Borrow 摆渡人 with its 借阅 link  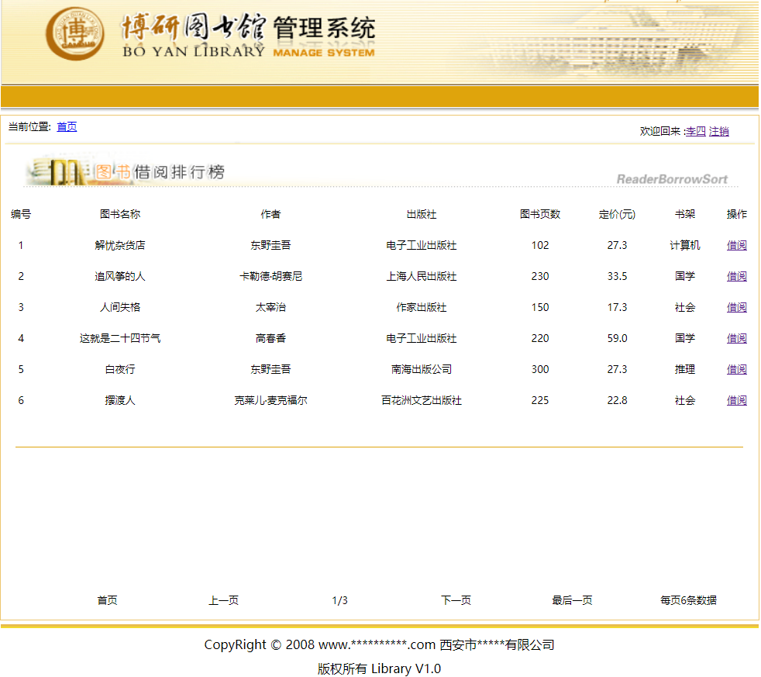click(x=736, y=401)
